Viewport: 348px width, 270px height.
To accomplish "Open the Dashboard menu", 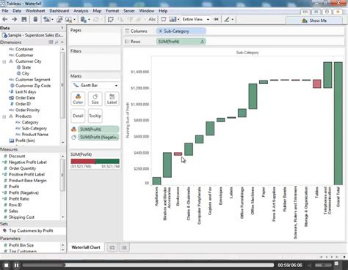I will point(59,11).
